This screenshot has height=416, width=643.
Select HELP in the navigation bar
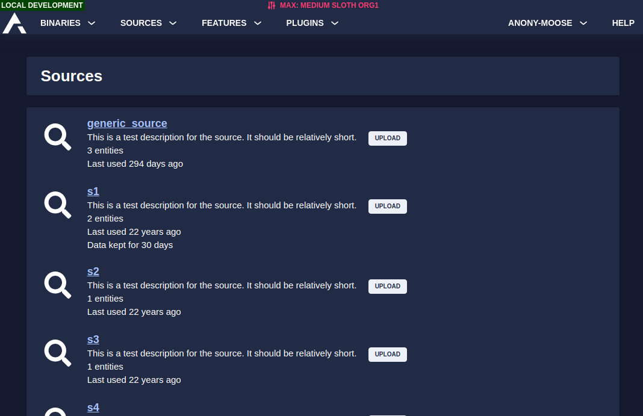tap(623, 23)
